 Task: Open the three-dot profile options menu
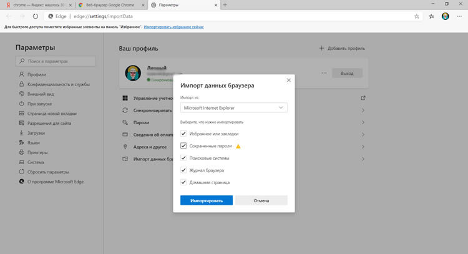click(324, 73)
